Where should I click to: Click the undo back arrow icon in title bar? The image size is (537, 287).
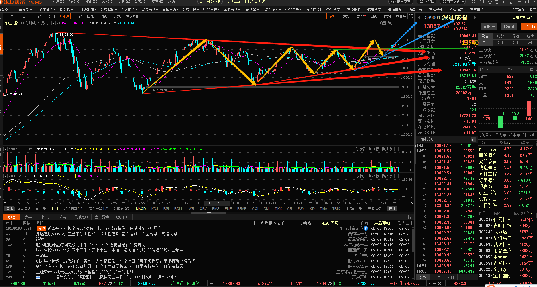(498, 2)
